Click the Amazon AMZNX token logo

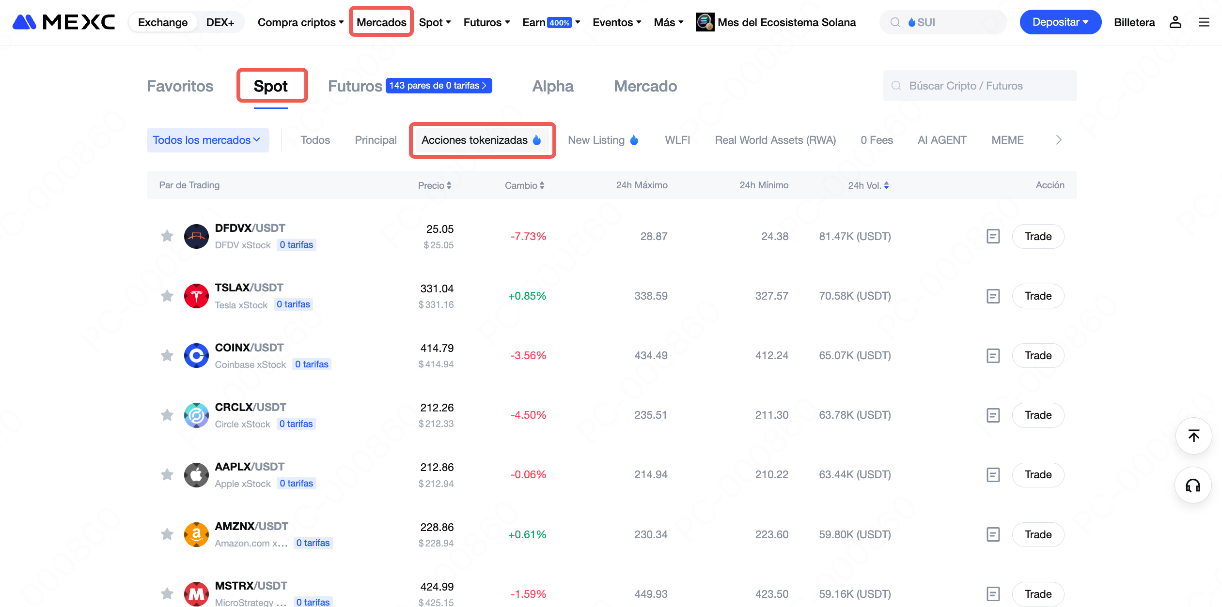(196, 534)
